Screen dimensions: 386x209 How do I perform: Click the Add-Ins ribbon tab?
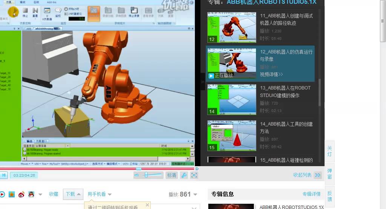[51, 2]
